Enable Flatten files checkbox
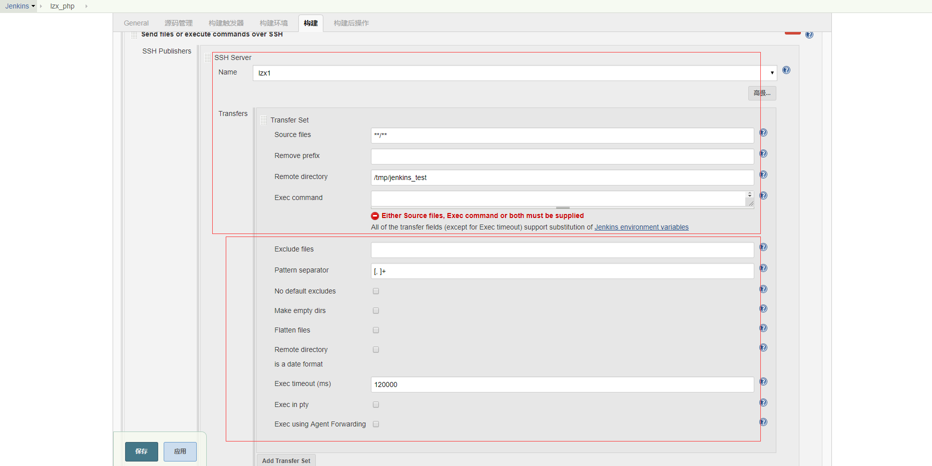This screenshot has width=932, height=466. point(376,330)
